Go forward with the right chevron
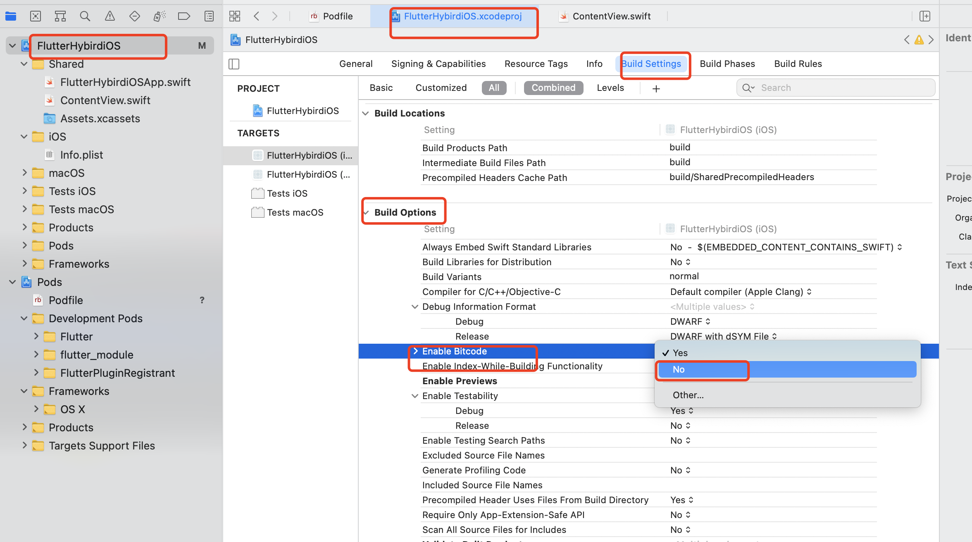Image resolution: width=972 pixels, height=542 pixels. [275, 16]
